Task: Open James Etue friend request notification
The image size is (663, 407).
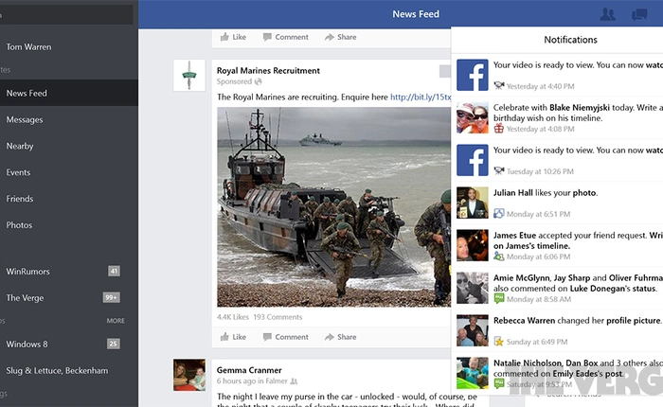Action: point(557,245)
